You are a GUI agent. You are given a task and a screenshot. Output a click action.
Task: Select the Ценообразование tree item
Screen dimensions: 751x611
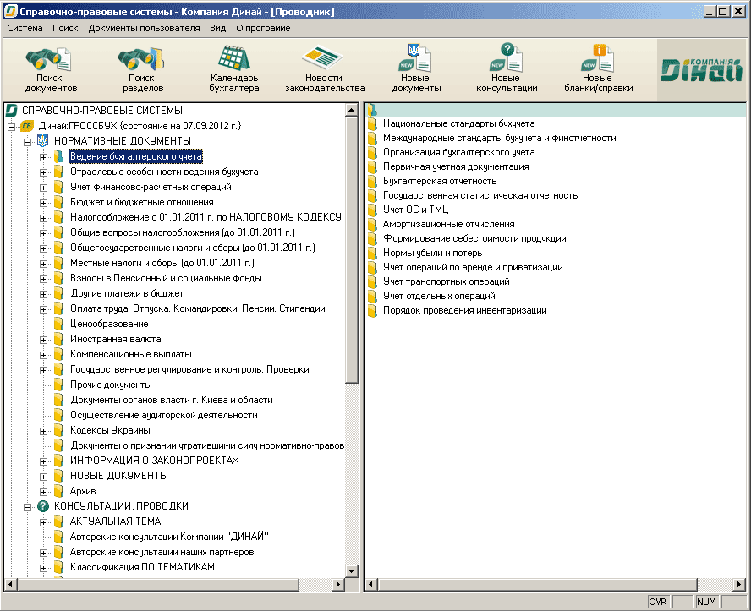click(x=109, y=324)
